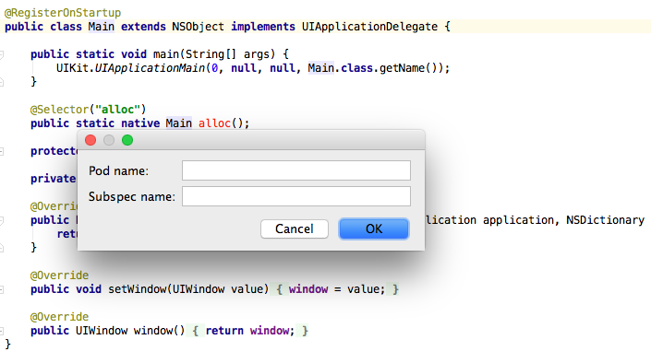Click UIApplicationMain method call
Viewport: 651px width, 363px height.
[150, 68]
